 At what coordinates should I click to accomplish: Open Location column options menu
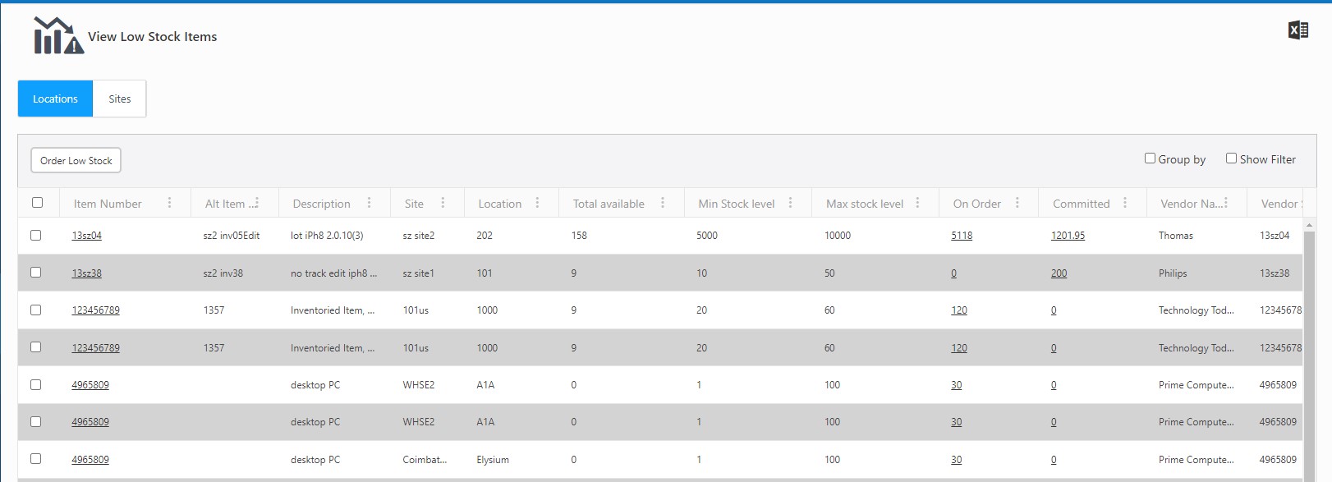click(x=537, y=203)
